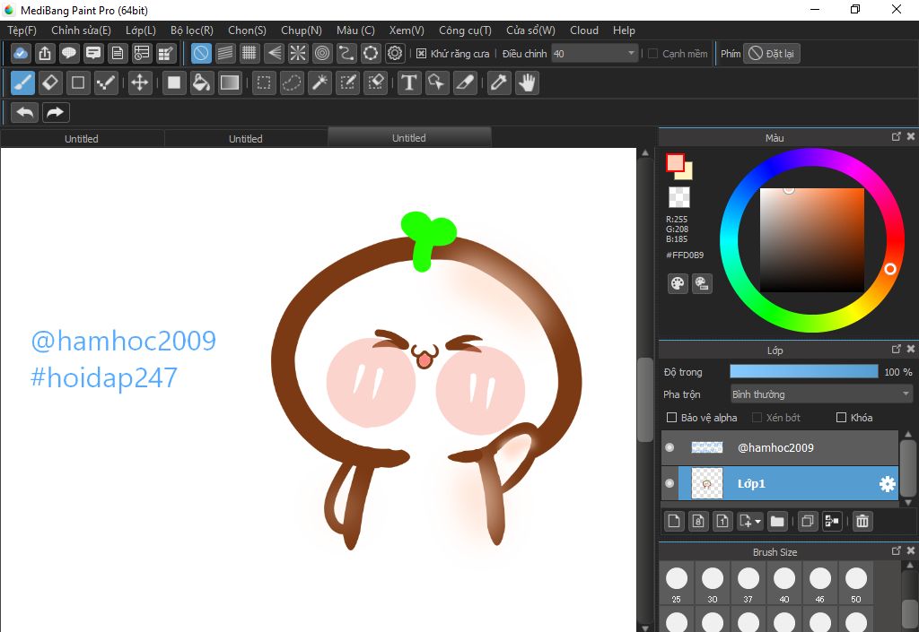
Task: Hide the @hamhoc2009 layer
Action: tap(670, 447)
